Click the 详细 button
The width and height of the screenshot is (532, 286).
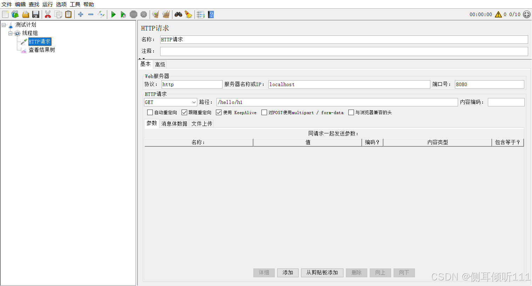pos(264,273)
